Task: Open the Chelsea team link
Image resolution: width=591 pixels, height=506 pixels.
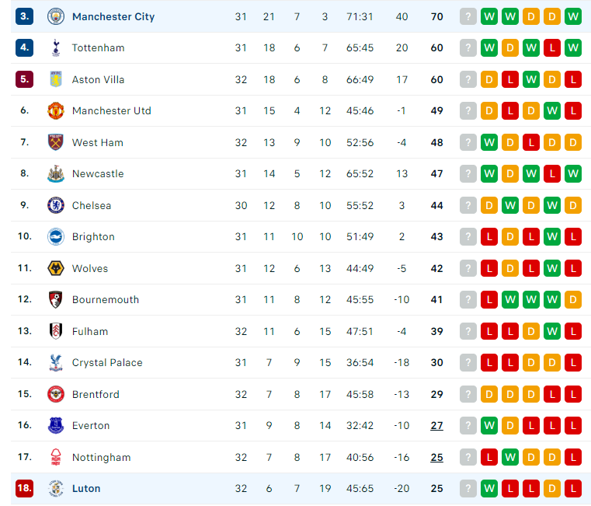Action: click(x=92, y=205)
